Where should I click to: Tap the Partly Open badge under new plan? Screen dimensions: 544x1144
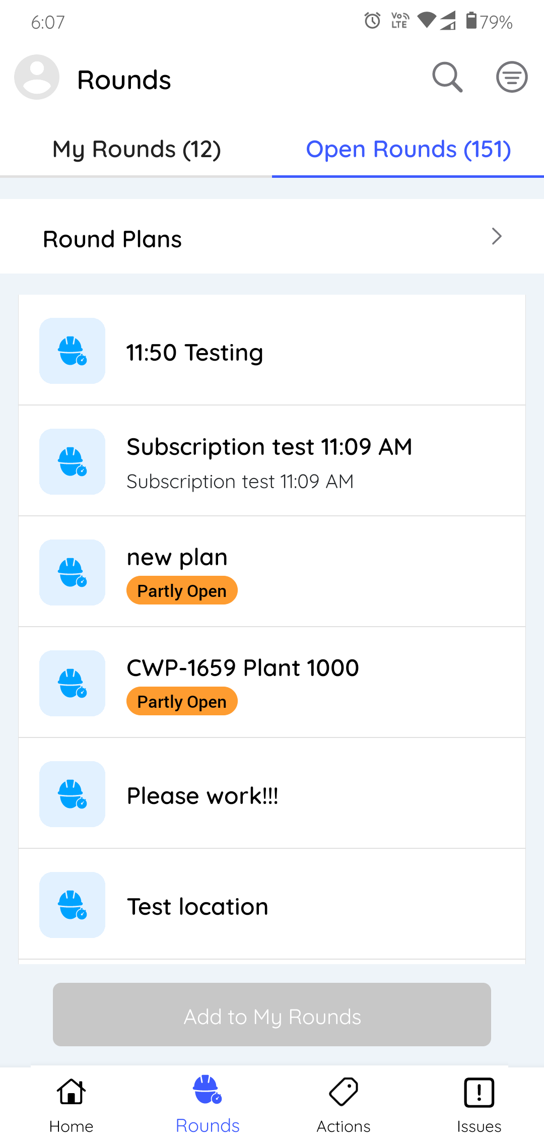pos(182,590)
